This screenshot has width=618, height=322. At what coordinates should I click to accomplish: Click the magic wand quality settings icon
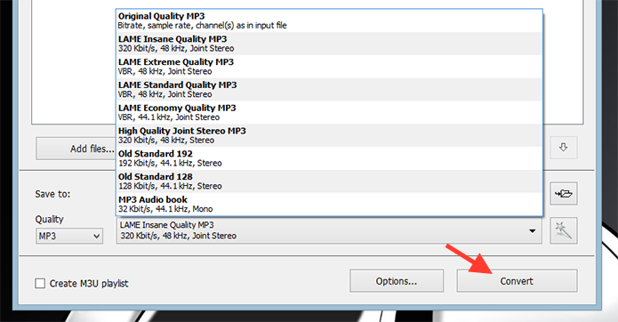click(564, 230)
